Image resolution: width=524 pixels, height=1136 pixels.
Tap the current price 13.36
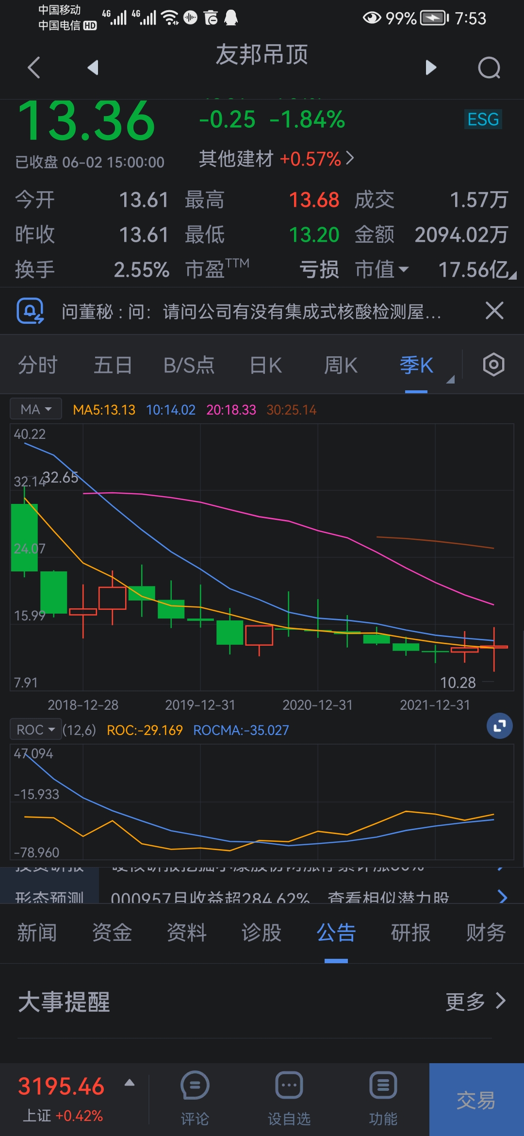[x=86, y=121]
